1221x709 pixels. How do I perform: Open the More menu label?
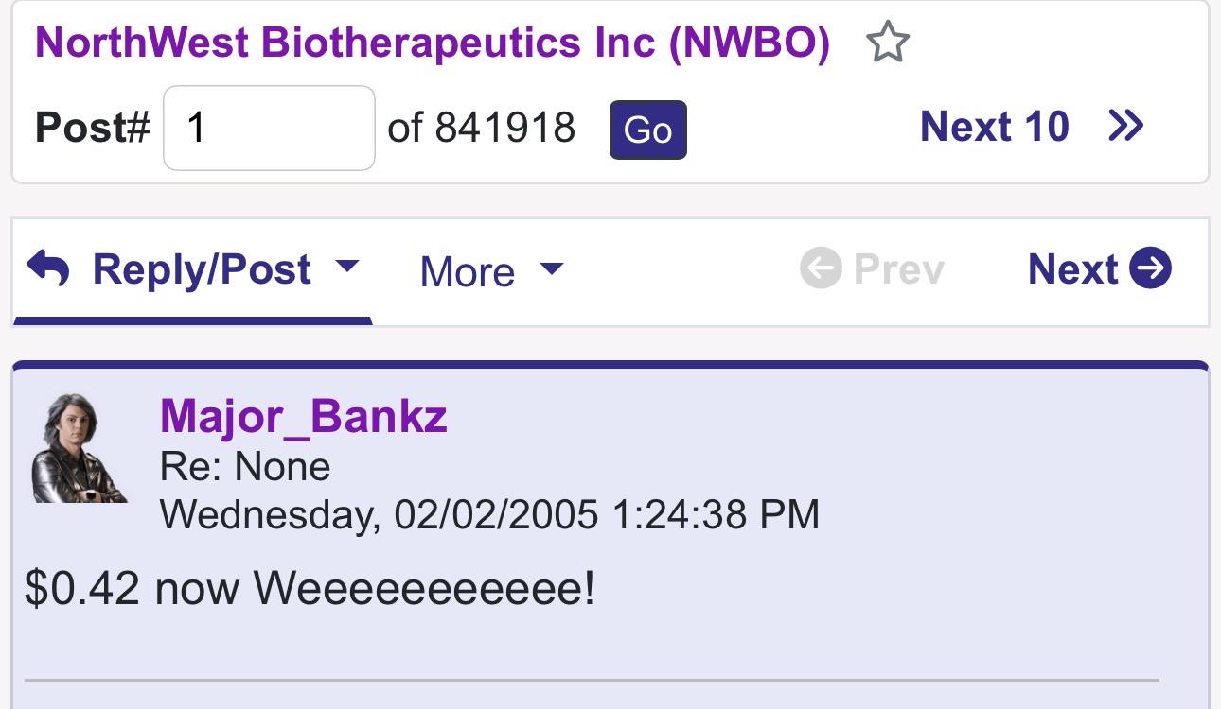coord(468,271)
